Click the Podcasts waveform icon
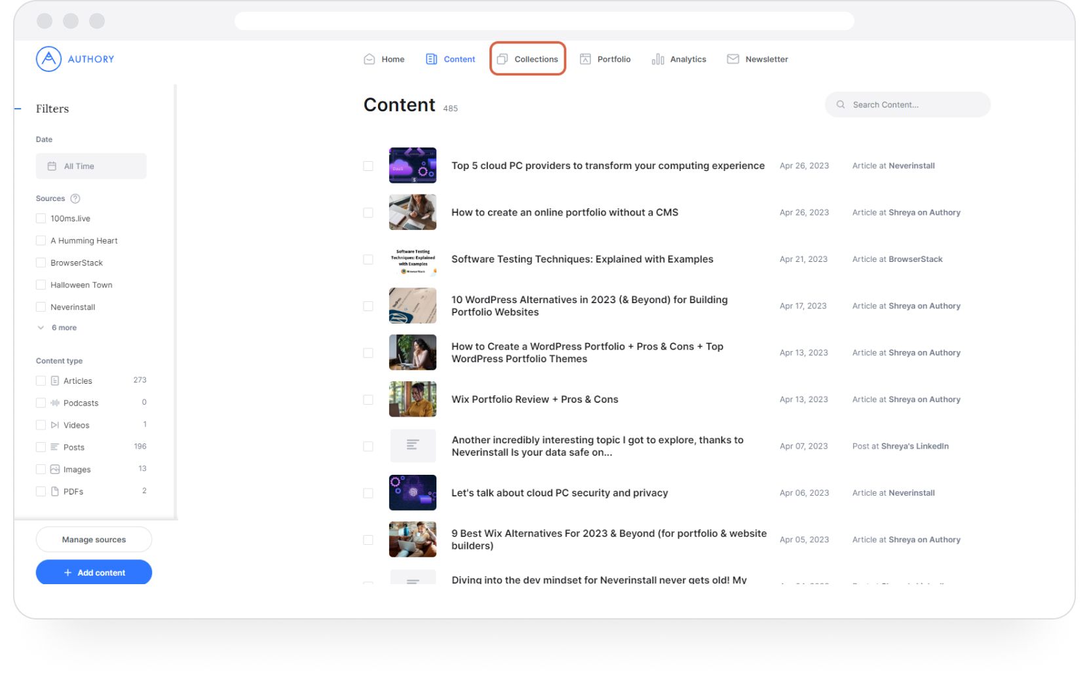This screenshot has height=685, width=1089. 55,403
